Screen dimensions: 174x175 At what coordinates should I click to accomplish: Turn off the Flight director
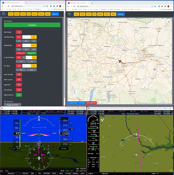coord(19,95)
